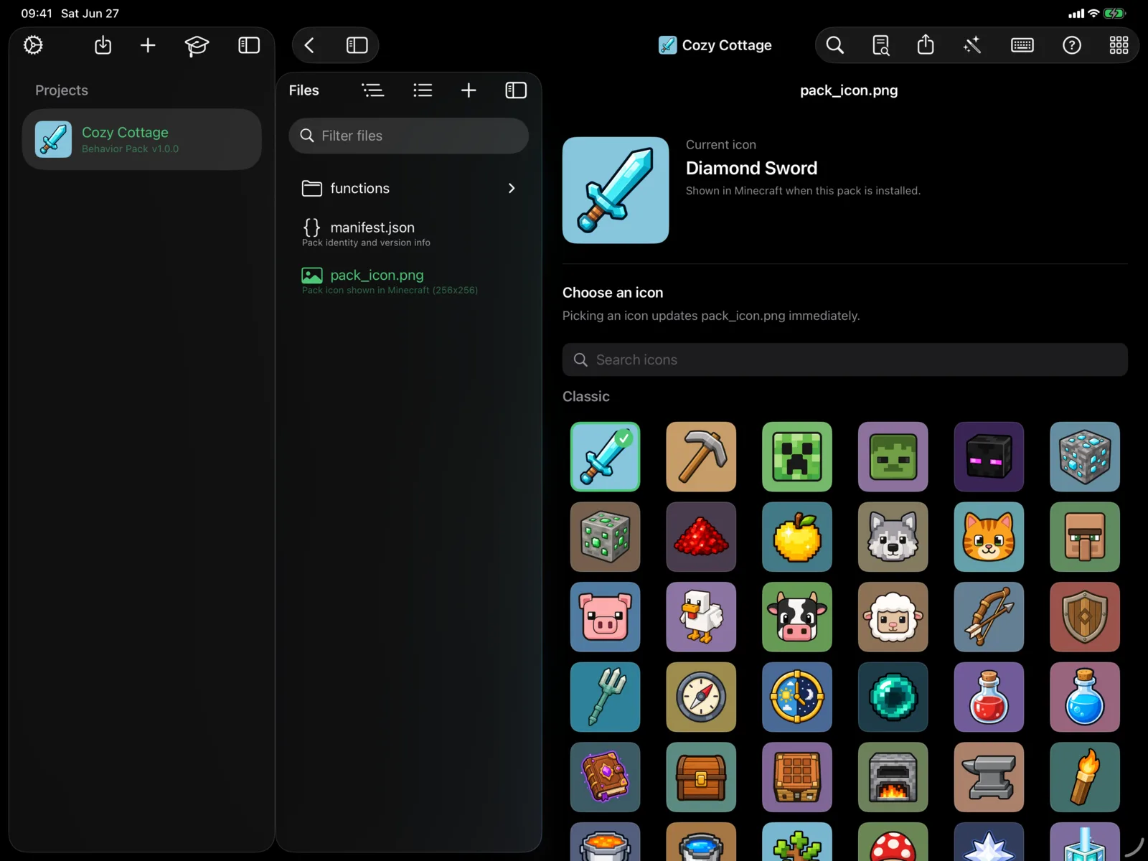
Task: Pick the golden apple icon
Action: pos(797,537)
